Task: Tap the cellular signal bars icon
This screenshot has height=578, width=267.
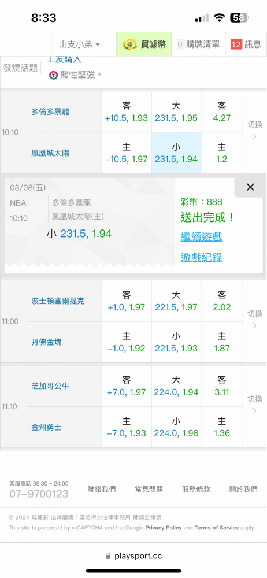Action: pos(202,18)
